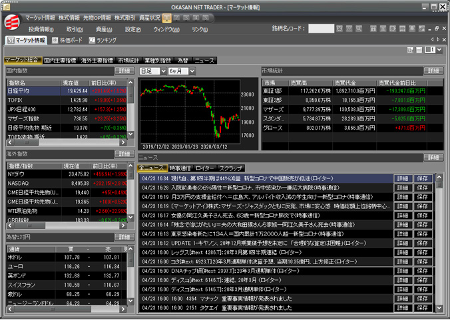This screenshot has height=320, width=450.
Task: Select the 米ドル currency row
Action: pos(67,257)
